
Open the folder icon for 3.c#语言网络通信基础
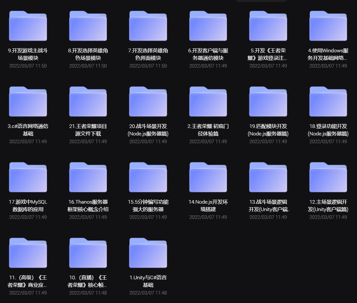(x=28, y=102)
